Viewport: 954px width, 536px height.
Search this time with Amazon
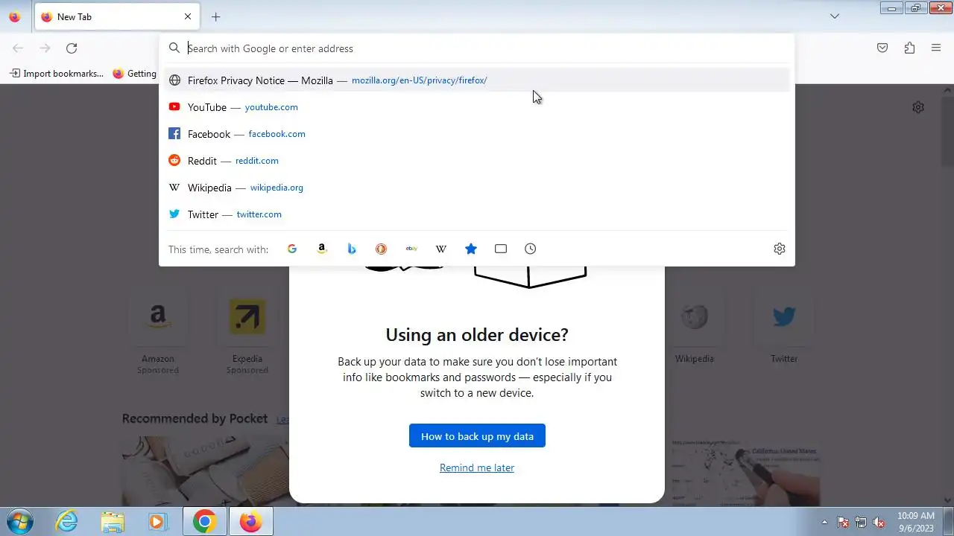(x=322, y=249)
